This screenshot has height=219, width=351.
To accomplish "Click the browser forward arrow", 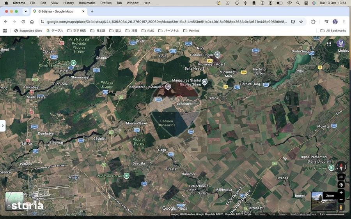I will point(14,22).
